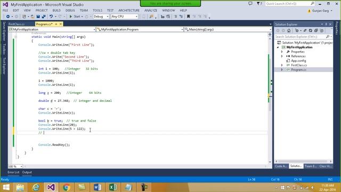Open the DEBUG menu
The height and width of the screenshot is (192, 341).
[x=70, y=11]
